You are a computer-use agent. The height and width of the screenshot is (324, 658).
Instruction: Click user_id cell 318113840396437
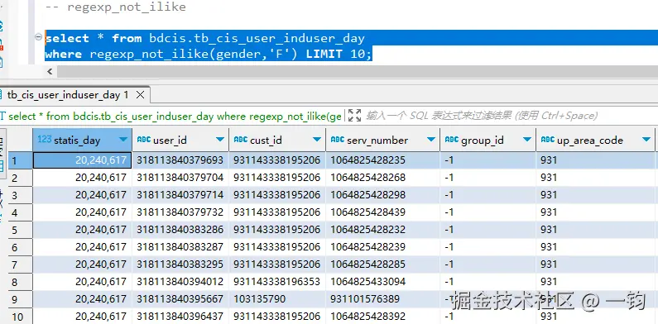pos(180,317)
